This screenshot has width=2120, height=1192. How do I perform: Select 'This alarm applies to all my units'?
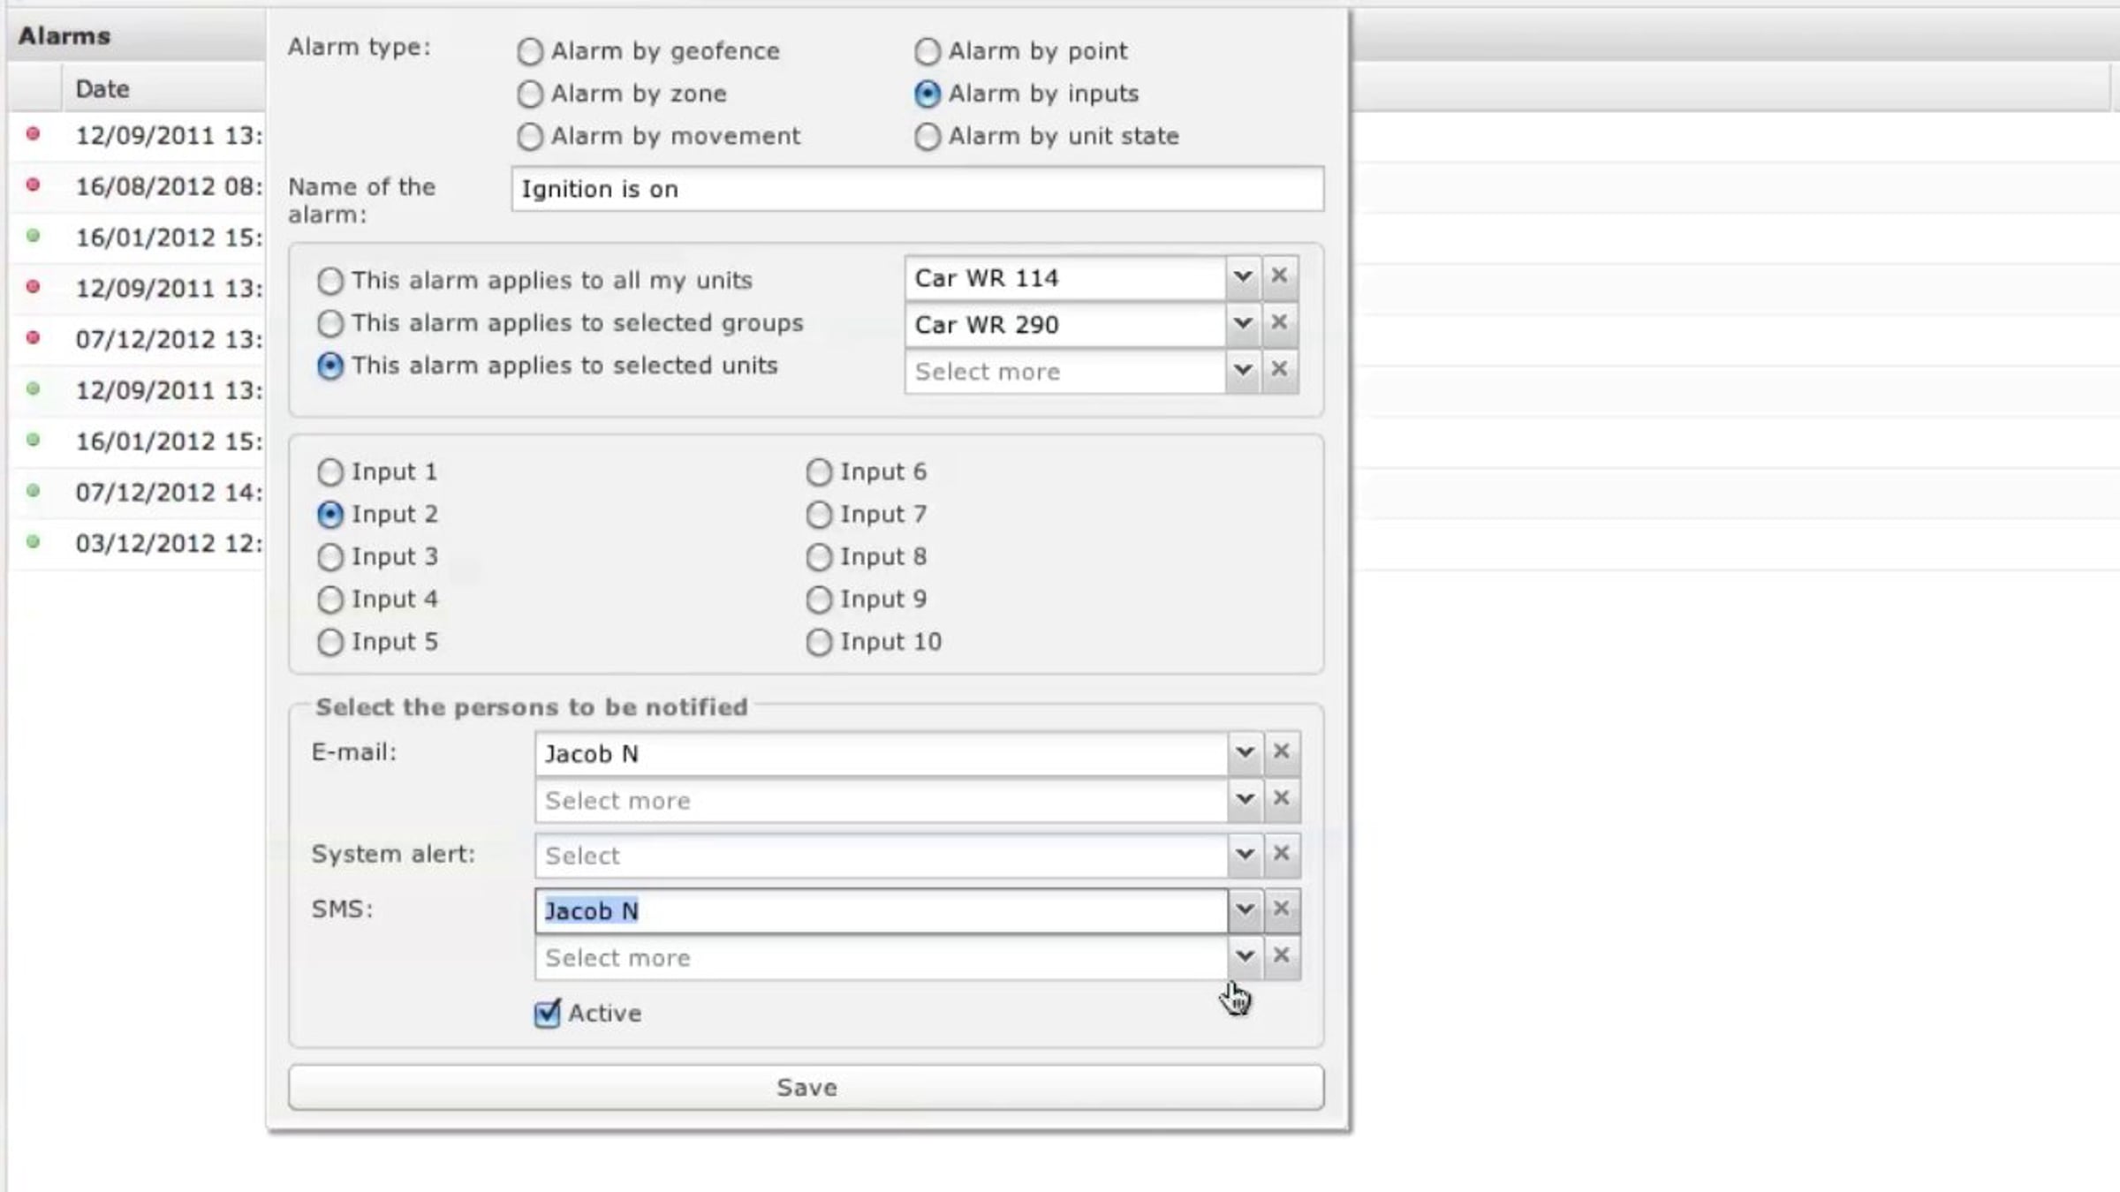coord(330,281)
